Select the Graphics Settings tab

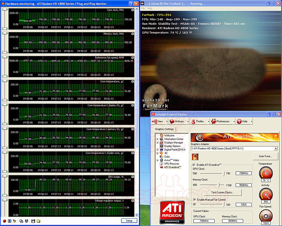pos(164,129)
